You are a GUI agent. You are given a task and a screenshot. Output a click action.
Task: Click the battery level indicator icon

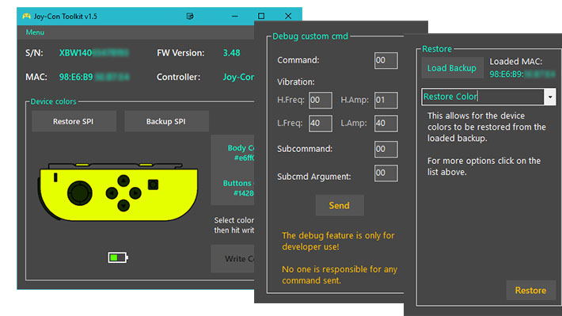tap(118, 257)
